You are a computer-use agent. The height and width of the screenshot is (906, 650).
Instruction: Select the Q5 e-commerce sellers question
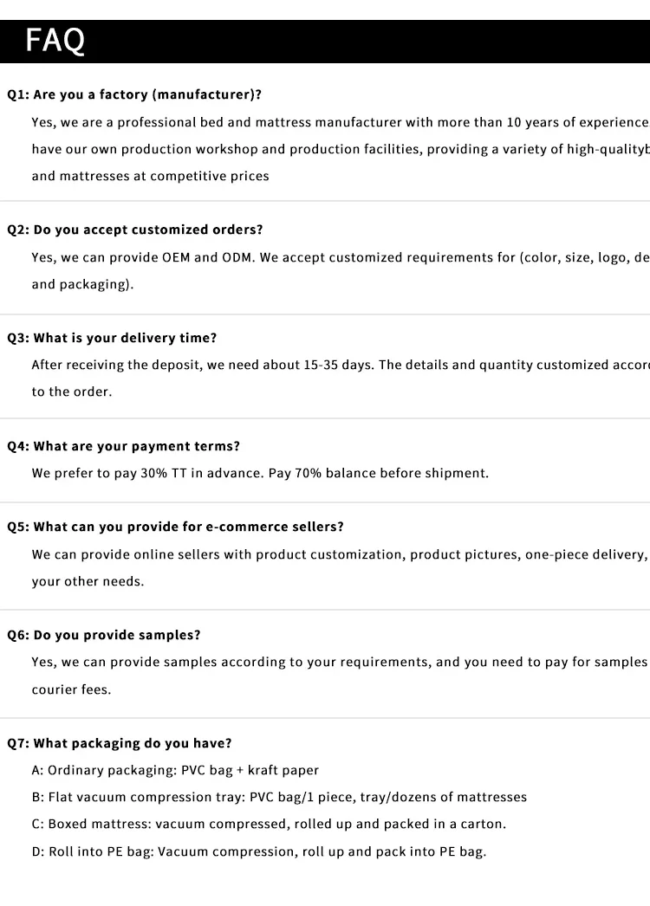pos(175,527)
